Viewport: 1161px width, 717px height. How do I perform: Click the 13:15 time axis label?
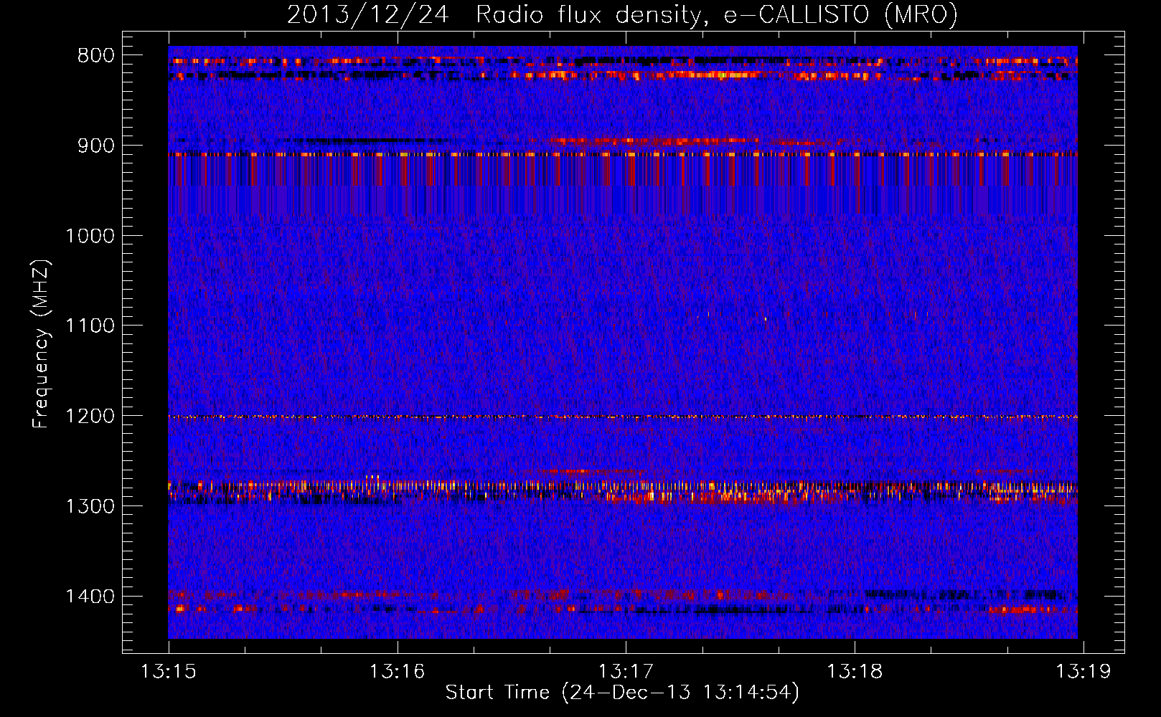click(169, 672)
